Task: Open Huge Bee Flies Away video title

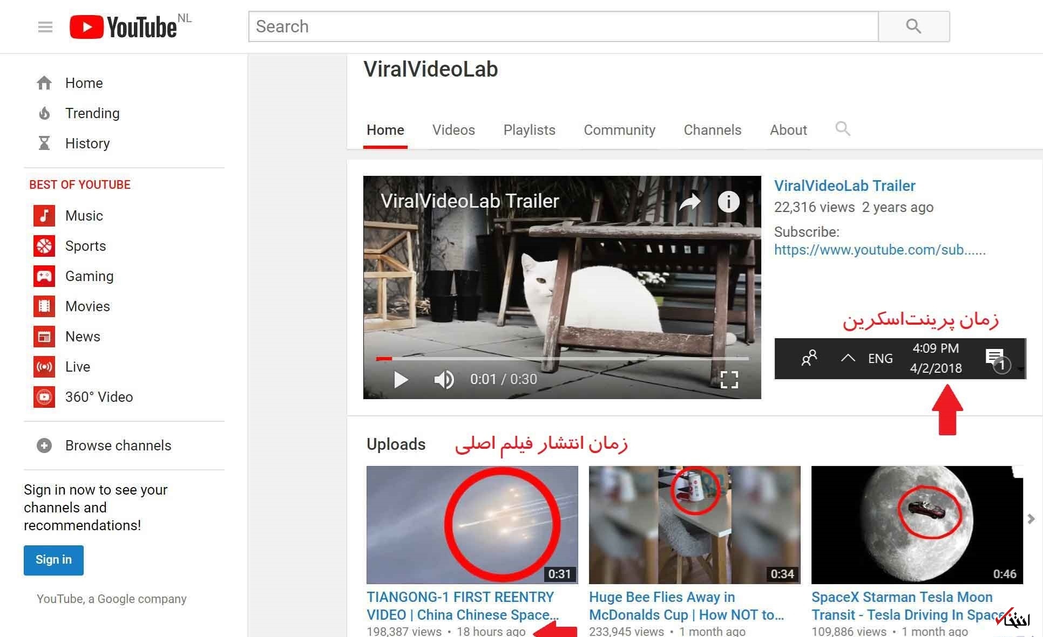Action: click(x=686, y=606)
